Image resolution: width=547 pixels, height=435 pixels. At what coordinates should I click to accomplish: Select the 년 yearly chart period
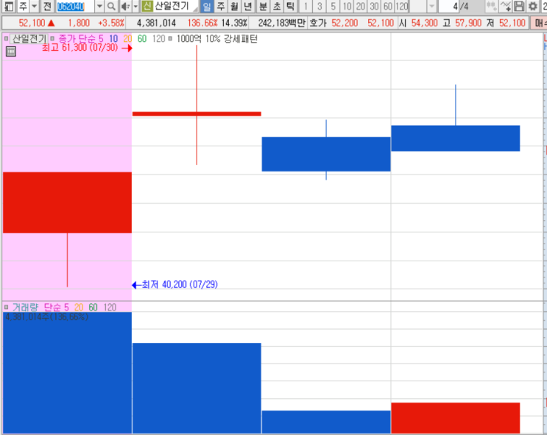(247, 7)
